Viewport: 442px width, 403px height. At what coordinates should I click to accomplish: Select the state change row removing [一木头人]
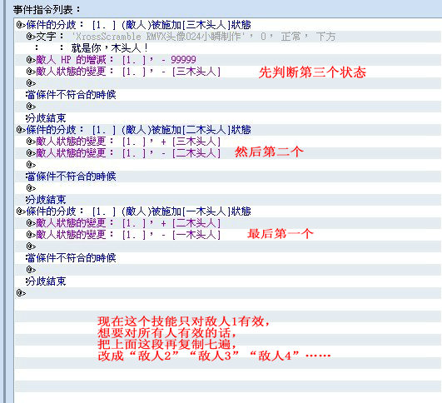click(x=123, y=235)
